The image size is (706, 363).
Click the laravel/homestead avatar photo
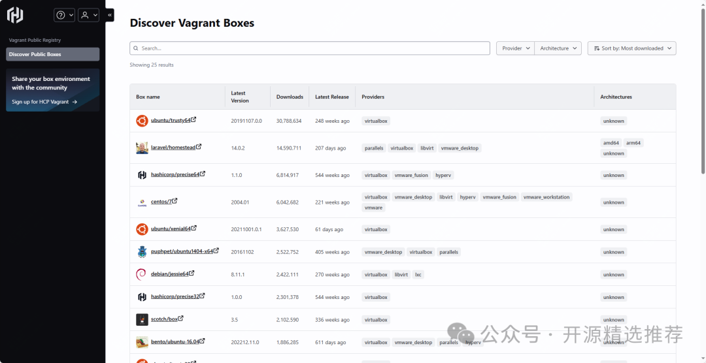(x=143, y=148)
